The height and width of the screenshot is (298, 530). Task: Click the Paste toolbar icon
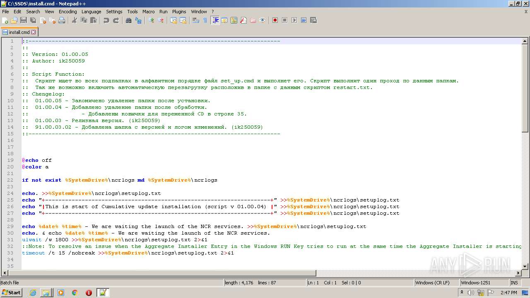(x=94, y=20)
